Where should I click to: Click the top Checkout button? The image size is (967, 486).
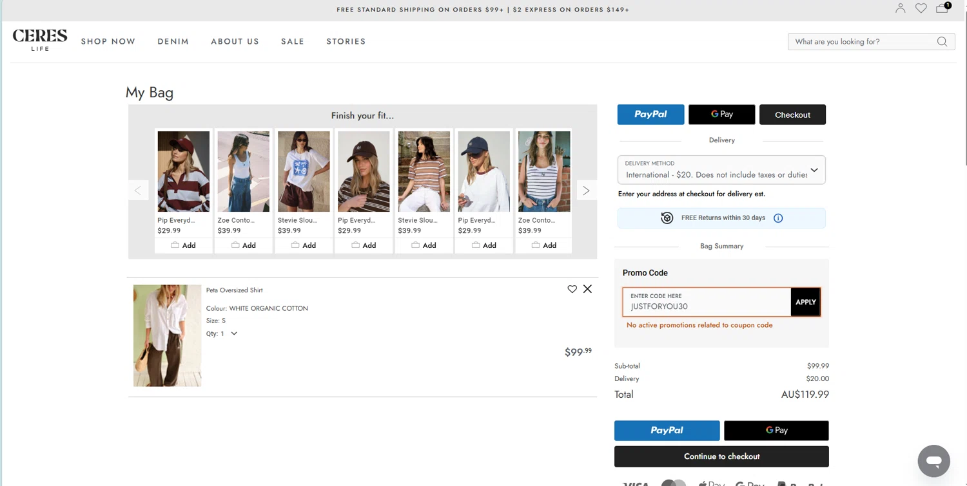tap(792, 115)
